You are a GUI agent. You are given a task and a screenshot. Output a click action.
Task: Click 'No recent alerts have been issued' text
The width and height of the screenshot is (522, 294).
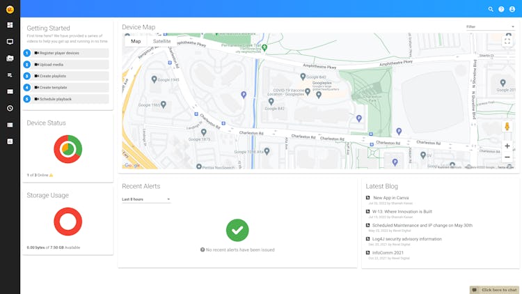click(240, 249)
